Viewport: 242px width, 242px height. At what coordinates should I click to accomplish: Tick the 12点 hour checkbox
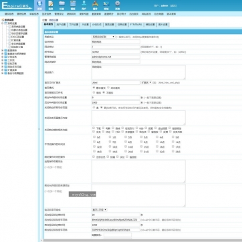click(x=94, y=146)
